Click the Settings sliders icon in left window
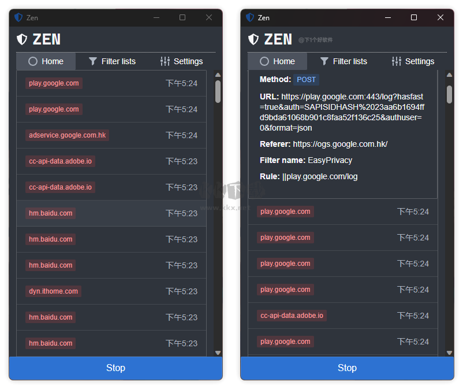463x389 pixels. 165,61
